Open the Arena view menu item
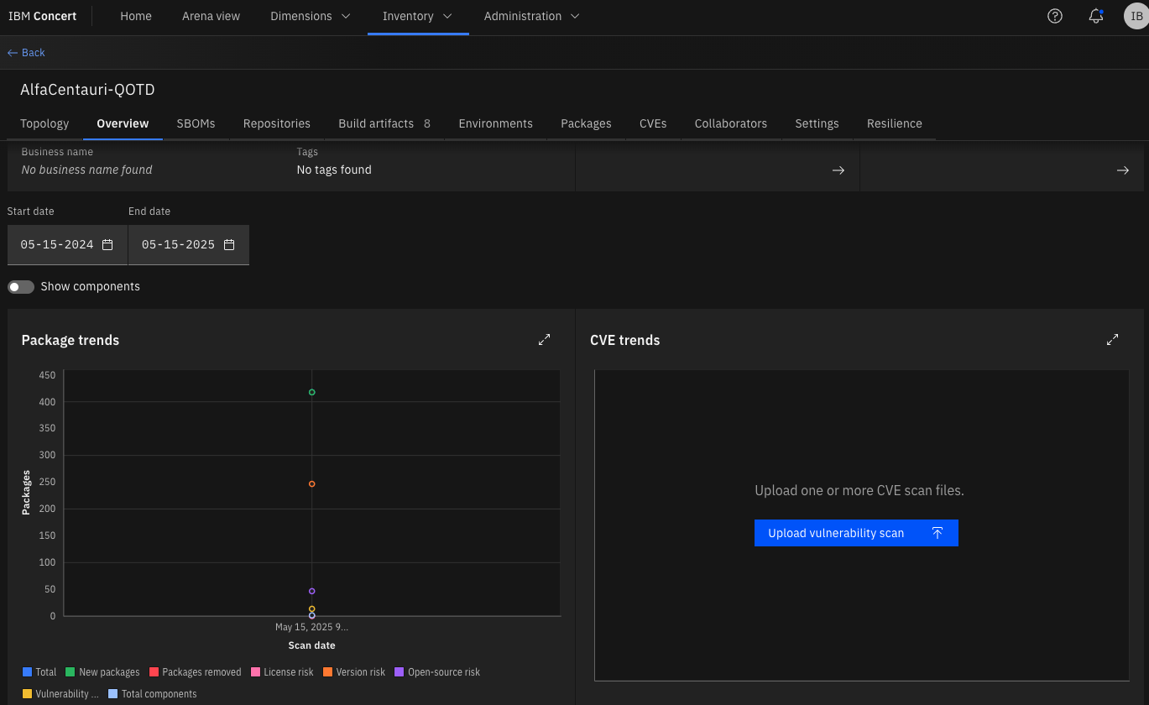 point(211,16)
